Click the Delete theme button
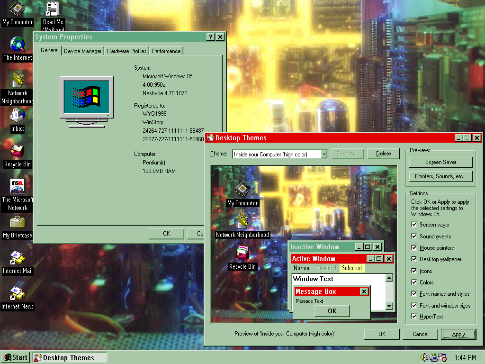This screenshot has width=485, height=364. click(383, 154)
